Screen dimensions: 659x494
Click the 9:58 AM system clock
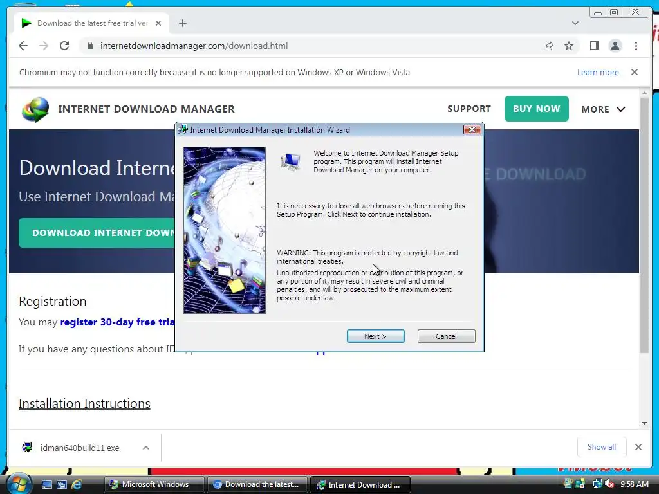[x=634, y=484]
